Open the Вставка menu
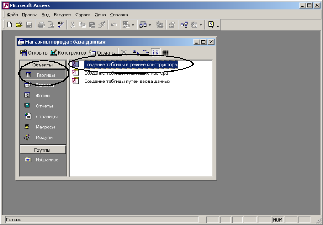 63,15
